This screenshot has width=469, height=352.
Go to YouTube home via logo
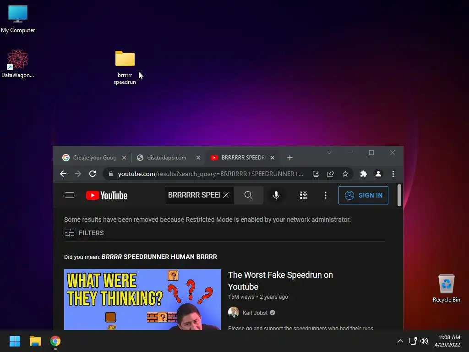[x=106, y=195]
